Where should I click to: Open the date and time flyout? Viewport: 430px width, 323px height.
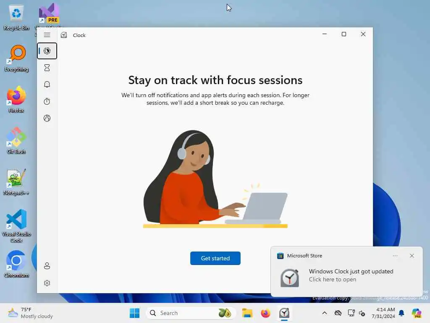coord(383,313)
